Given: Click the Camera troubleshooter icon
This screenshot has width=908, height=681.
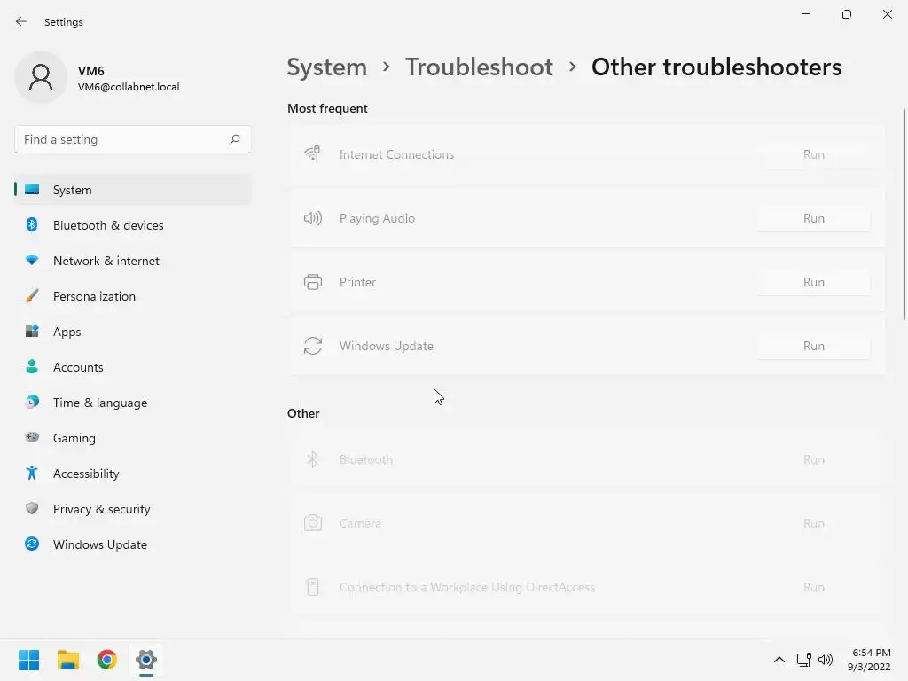Looking at the screenshot, I should (x=313, y=523).
